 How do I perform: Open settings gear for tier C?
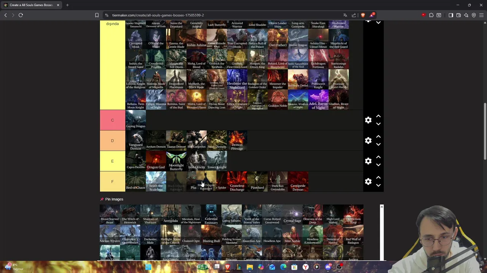tap(368, 120)
